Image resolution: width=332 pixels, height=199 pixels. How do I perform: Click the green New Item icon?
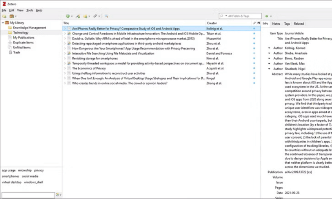point(68,16)
